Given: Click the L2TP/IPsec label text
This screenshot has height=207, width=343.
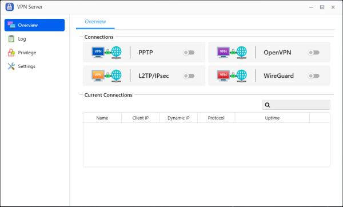Looking at the screenshot, I should 154,75.
